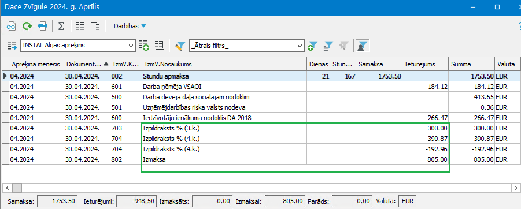Add a new view with the list-plus icon

[x=144, y=46]
